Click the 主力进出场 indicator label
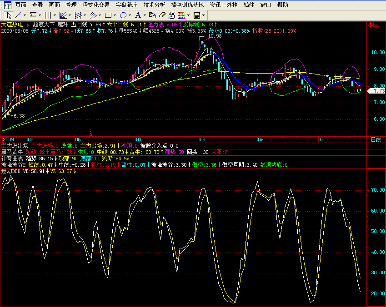 (x=15, y=145)
